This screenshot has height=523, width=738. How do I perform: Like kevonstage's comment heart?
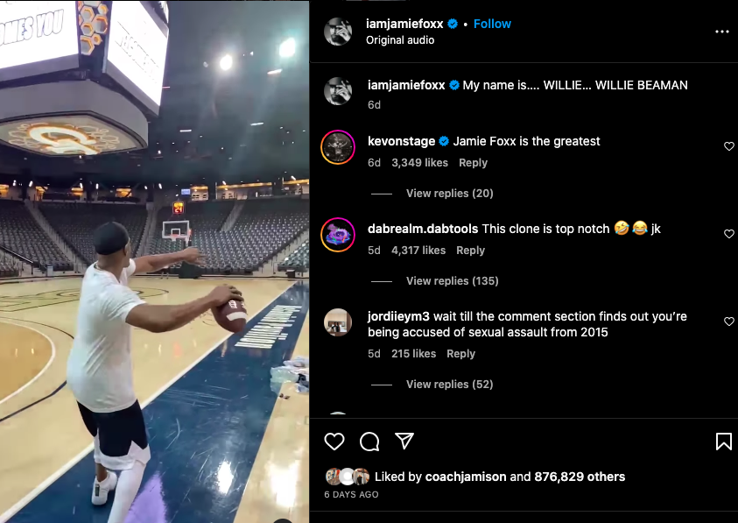pyautogui.click(x=729, y=146)
